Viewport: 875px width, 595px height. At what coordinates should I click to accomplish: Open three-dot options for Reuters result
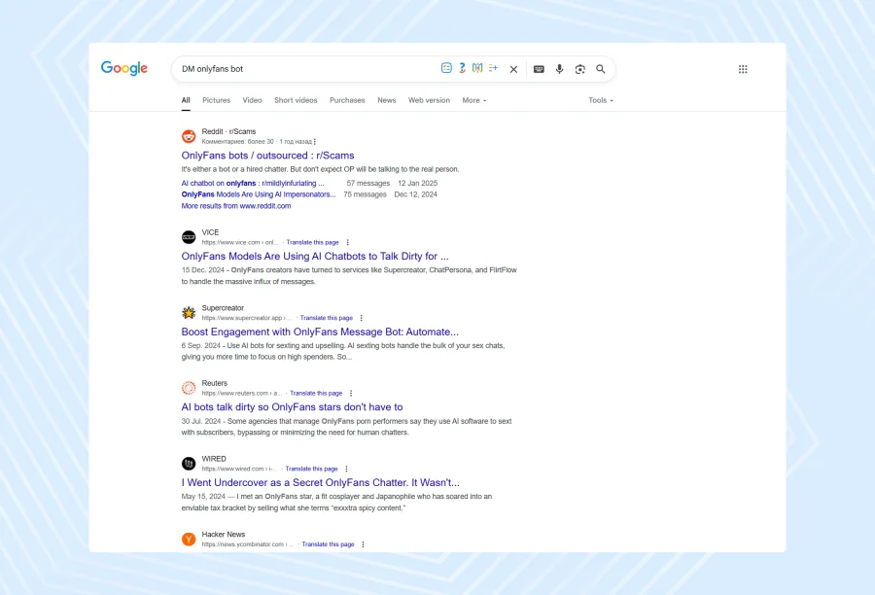(351, 393)
